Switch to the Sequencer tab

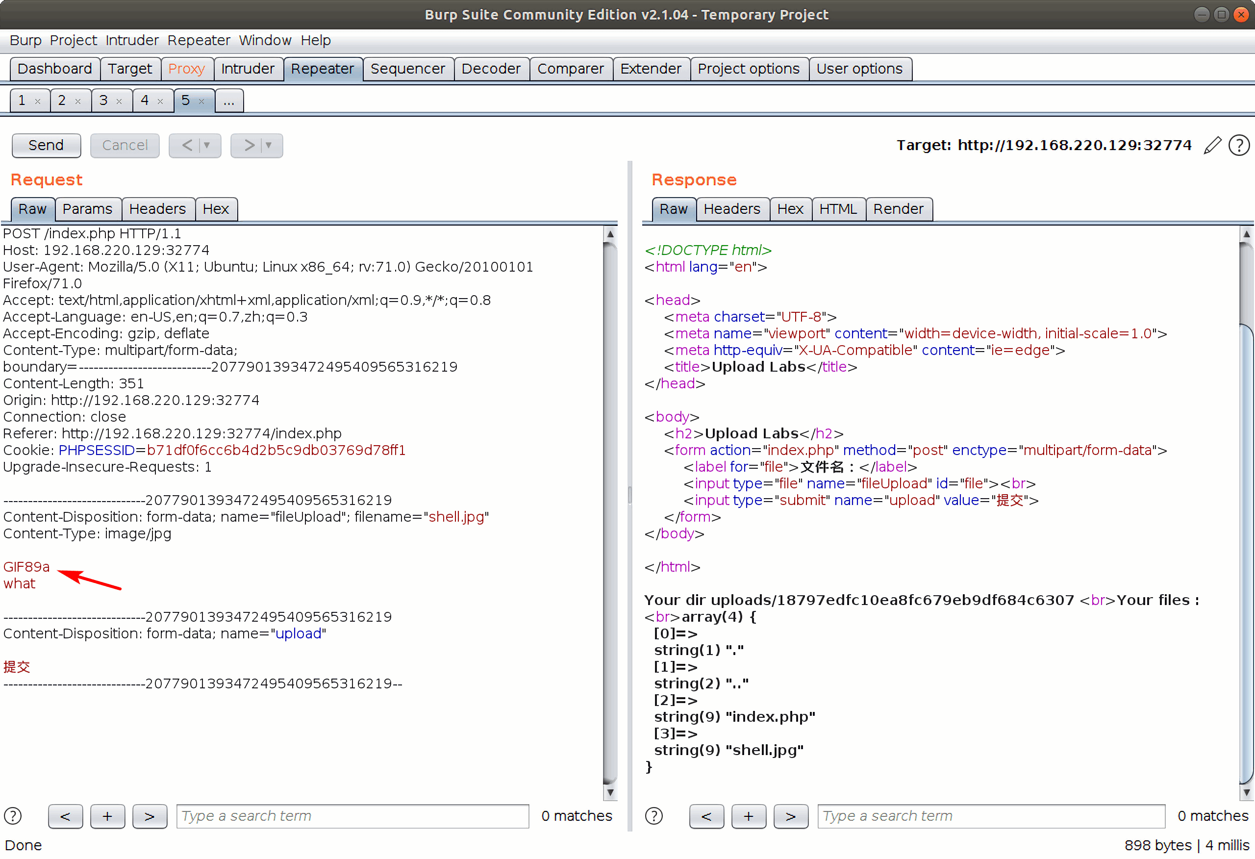point(408,69)
